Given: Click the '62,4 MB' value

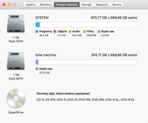Looking at the screenshot, I should click(77, 35).
